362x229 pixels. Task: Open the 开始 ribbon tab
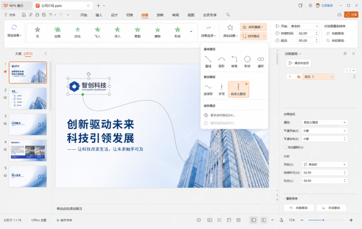pos(84,15)
